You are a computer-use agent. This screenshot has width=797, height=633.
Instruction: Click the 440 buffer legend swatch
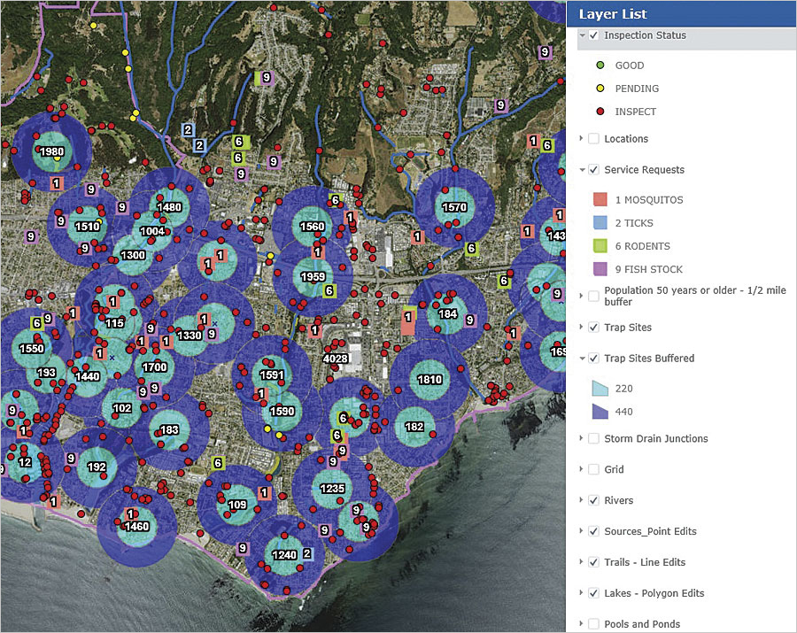[600, 412]
